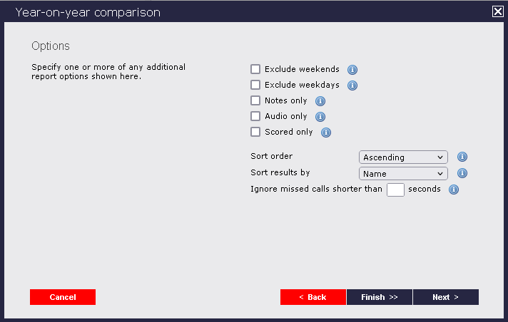
Task: Toggle the Audio only checkbox
Action: coord(255,117)
